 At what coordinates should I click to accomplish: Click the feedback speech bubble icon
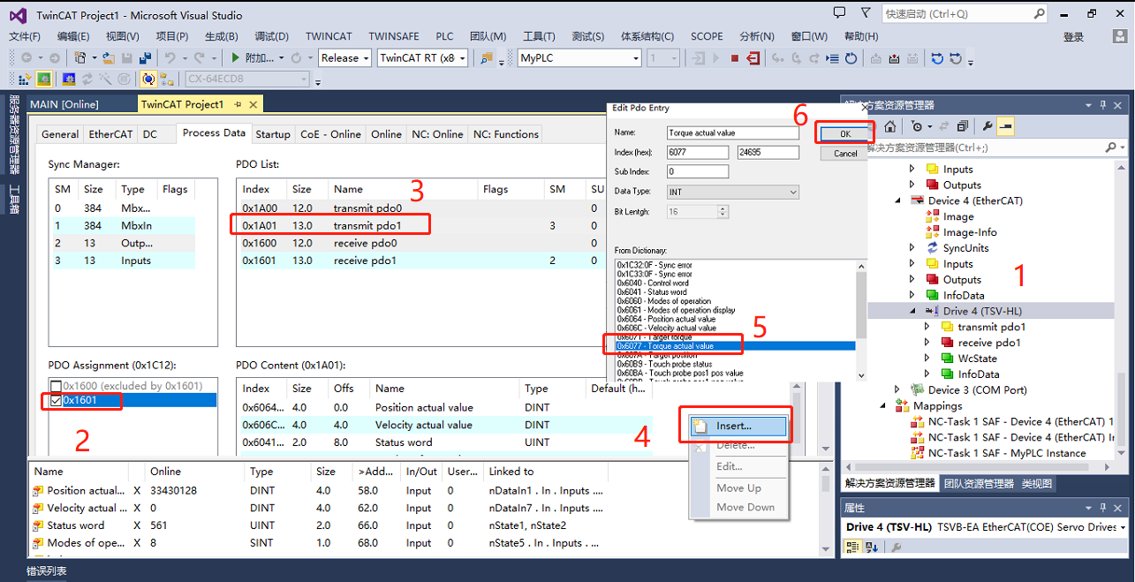point(839,13)
